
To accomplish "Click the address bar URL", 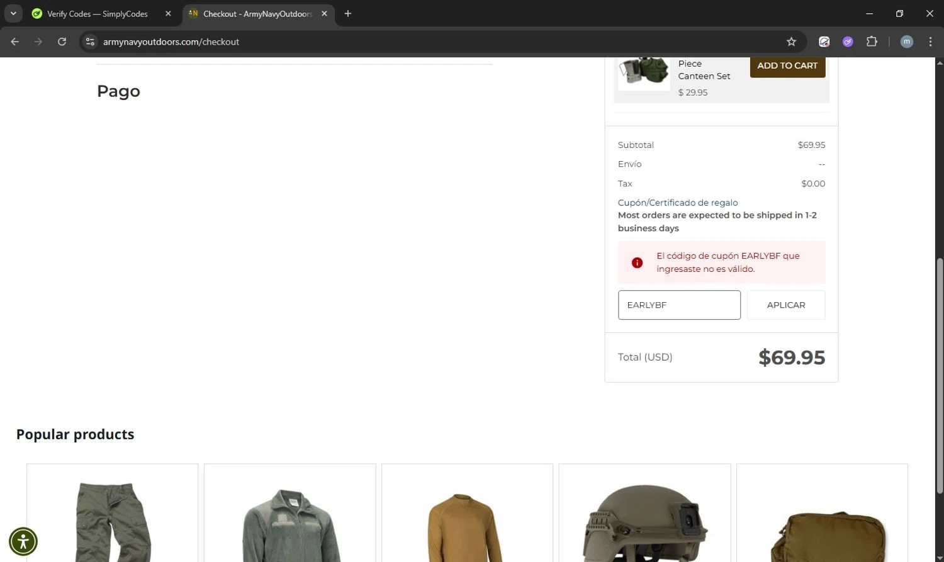I will pyautogui.click(x=171, y=42).
